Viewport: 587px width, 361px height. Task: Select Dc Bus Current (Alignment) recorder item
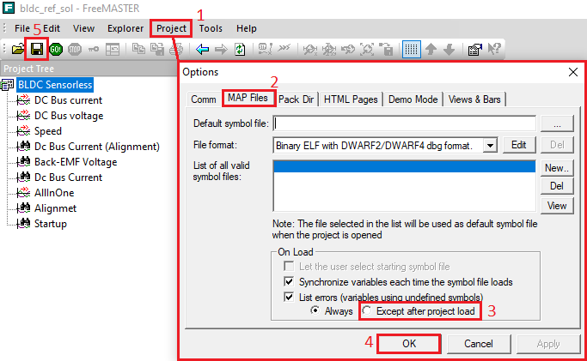pyautogui.click(x=97, y=147)
